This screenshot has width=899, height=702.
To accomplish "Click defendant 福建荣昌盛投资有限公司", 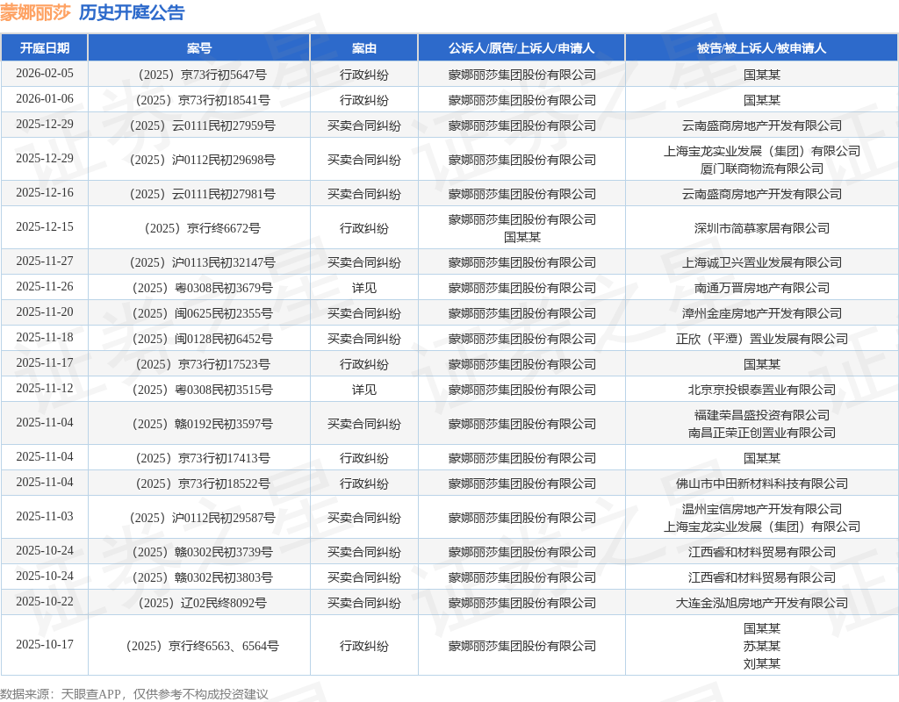I will point(761,415).
